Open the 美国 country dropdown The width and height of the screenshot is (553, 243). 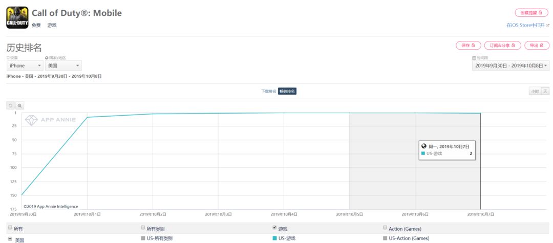tap(63, 65)
